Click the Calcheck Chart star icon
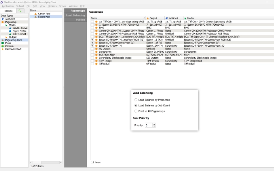The image size is (274, 171). pos(3,49)
